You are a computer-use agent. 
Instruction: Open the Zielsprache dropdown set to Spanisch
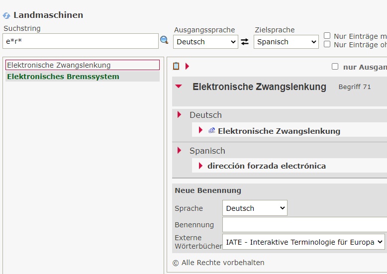pos(286,42)
